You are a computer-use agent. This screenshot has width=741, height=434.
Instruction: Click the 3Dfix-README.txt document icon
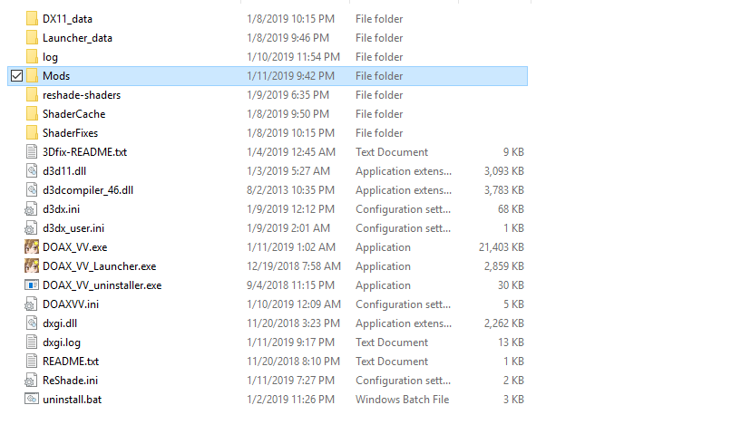click(x=32, y=152)
